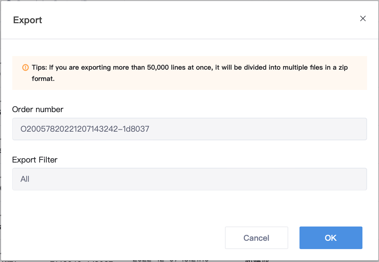Cancel the export dialog
The width and height of the screenshot is (379, 262).
pyautogui.click(x=256, y=238)
